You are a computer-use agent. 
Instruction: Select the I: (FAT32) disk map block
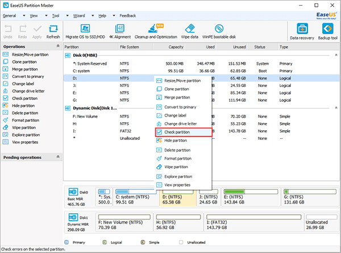pyautogui.click(x=253, y=222)
